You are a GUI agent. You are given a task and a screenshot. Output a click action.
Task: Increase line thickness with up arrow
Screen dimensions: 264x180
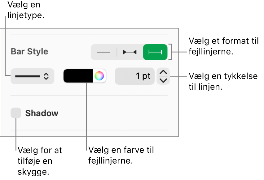[x=163, y=72]
